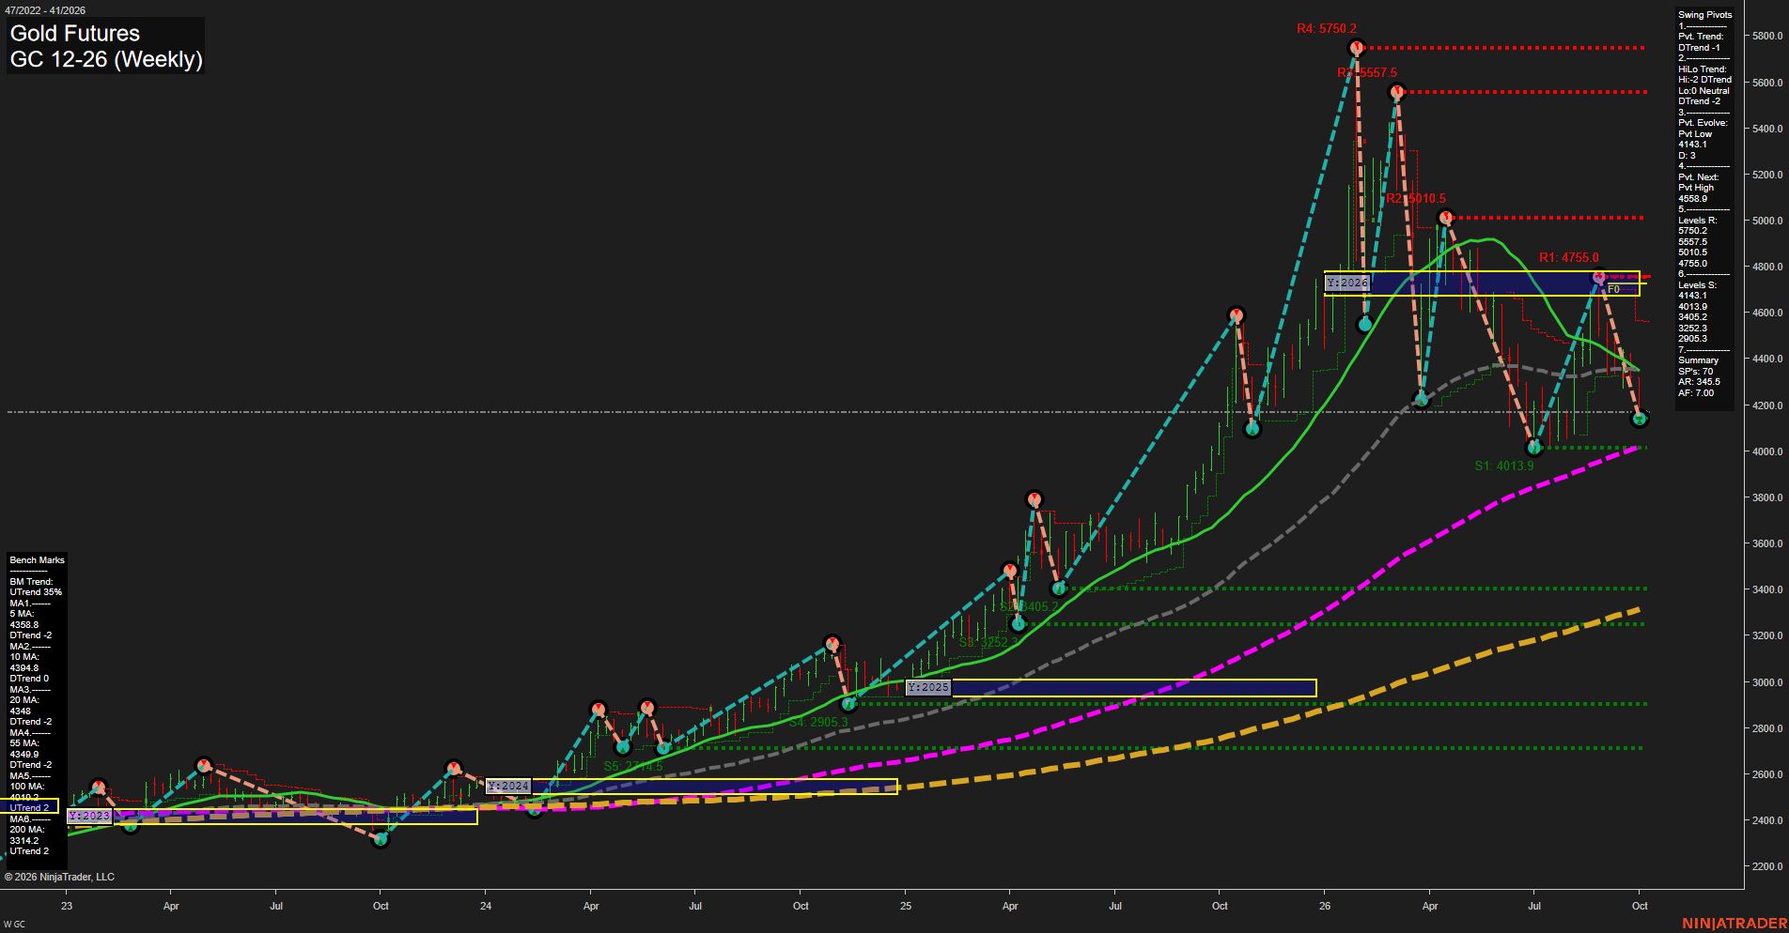The width and height of the screenshot is (1789, 933).
Task: Click the W GC label in the bottom corner
Action: (x=14, y=925)
